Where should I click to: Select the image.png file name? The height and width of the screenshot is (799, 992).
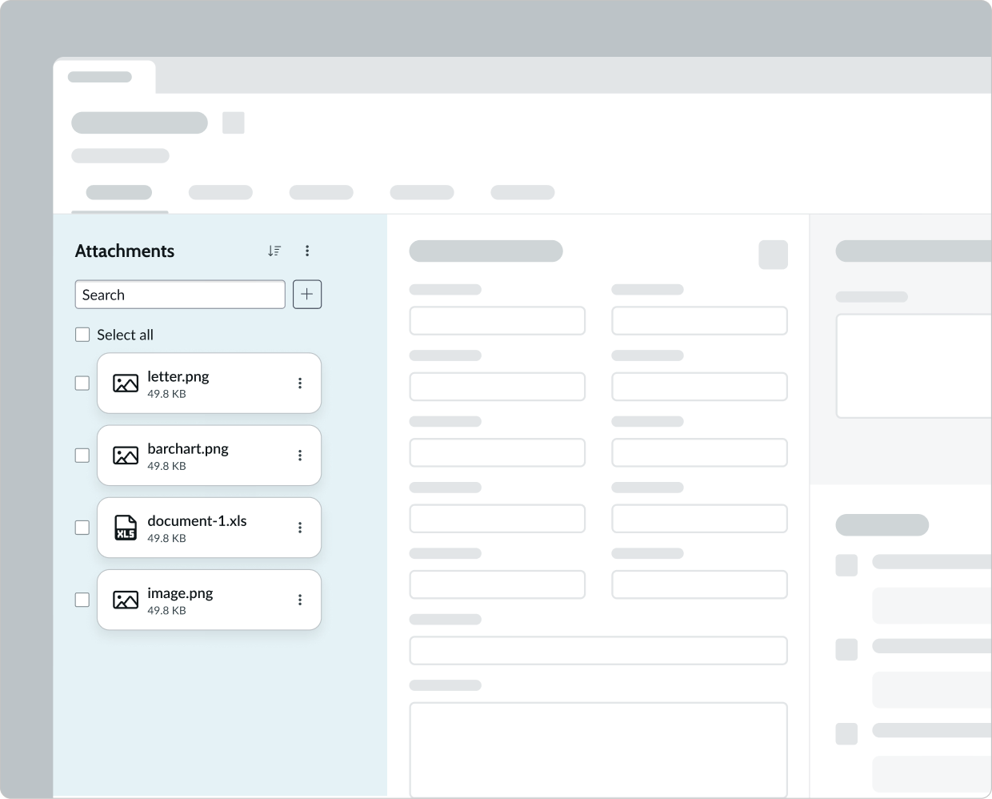coord(180,593)
